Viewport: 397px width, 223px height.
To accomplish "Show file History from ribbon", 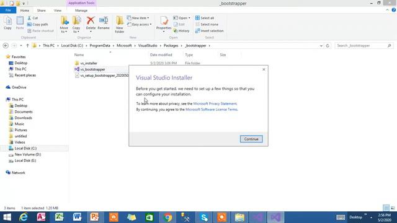I will tap(181, 30).
